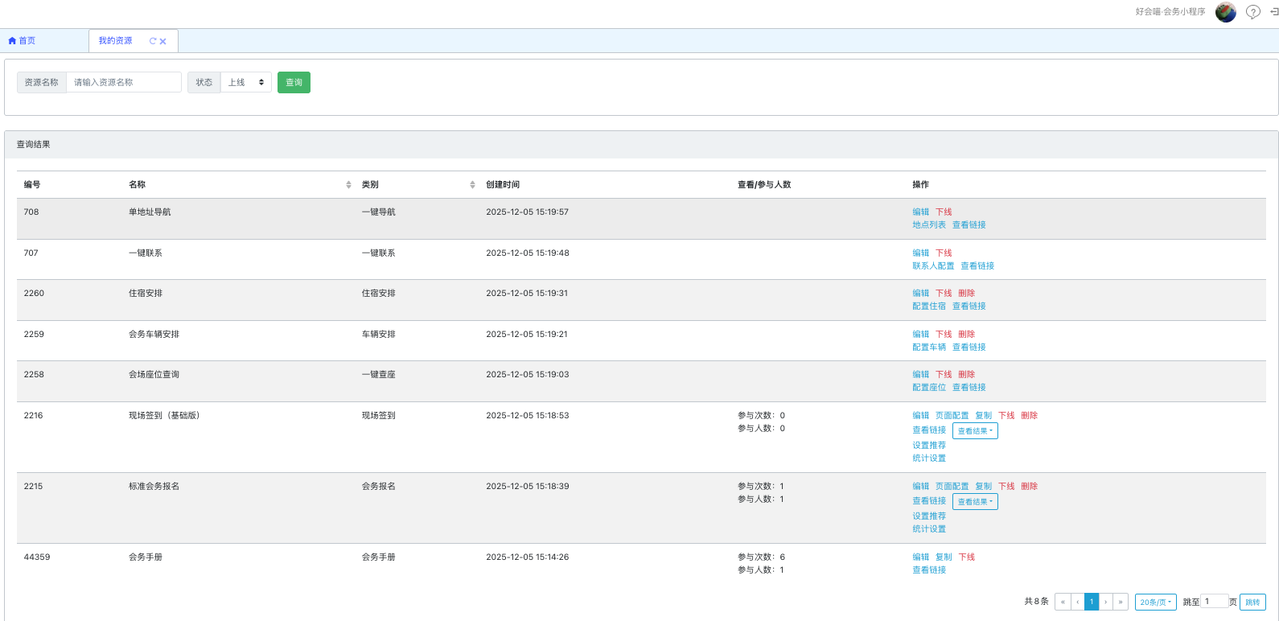Close the 我的资源 tab using the X icon
The image size is (1279, 621).
(x=163, y=41)
